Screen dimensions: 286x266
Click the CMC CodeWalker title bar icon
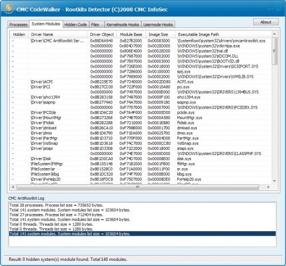coord(9,9)
